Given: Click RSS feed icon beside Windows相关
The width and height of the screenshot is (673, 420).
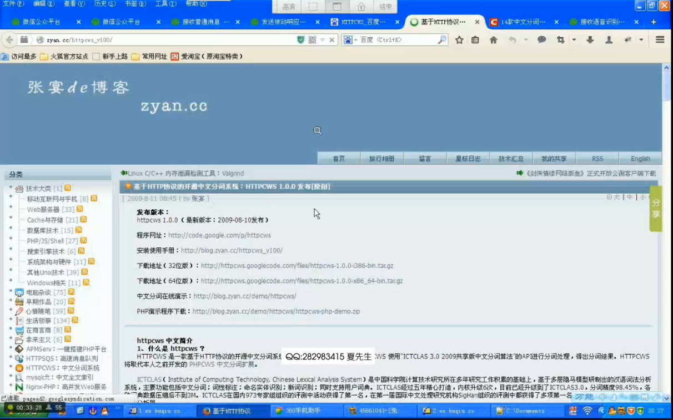Looking at the screenshot, I should (86, 282).
